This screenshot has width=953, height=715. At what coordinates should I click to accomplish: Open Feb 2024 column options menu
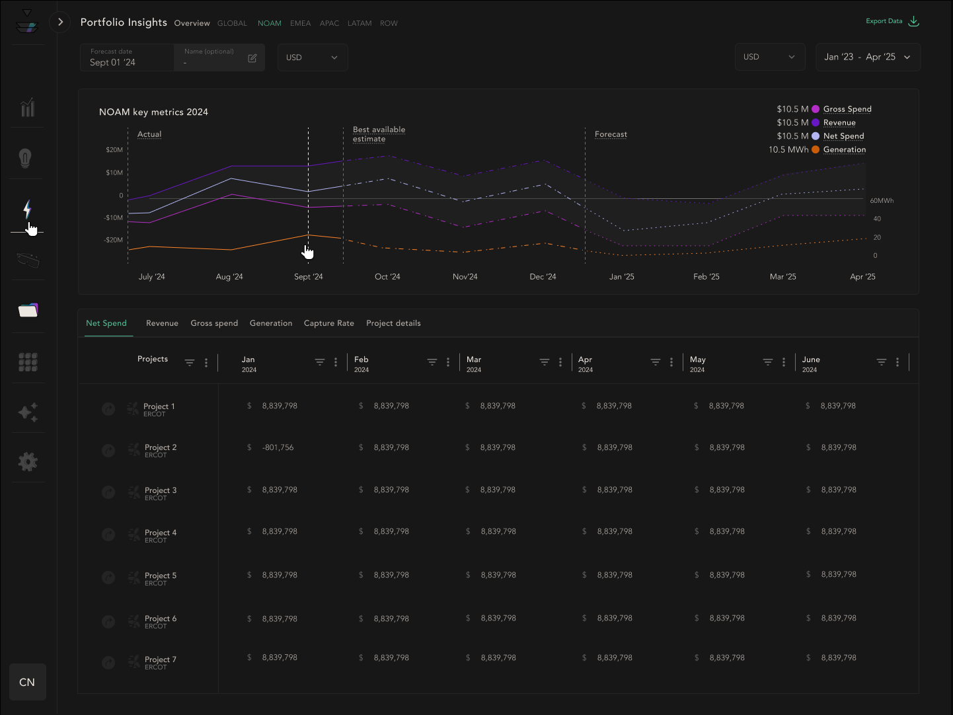(x=448, y=362)
